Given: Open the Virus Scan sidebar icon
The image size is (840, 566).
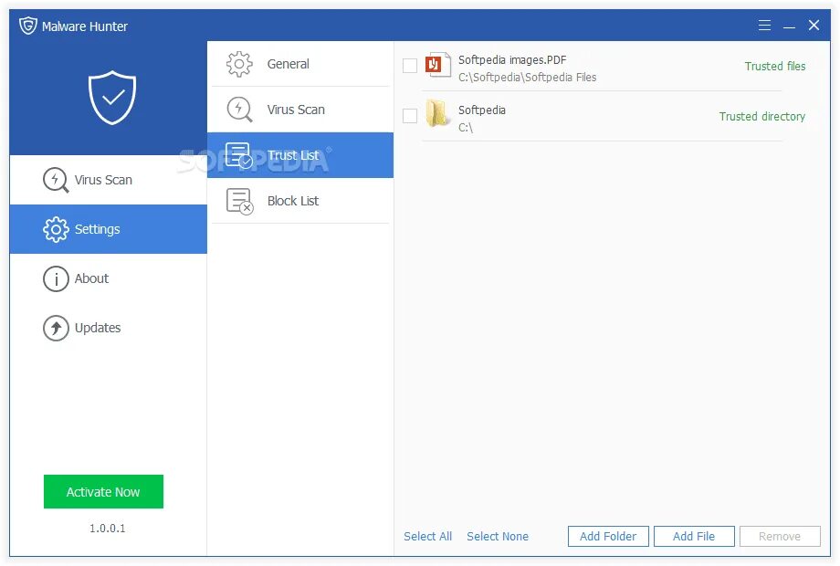Looking at the screenshot, I should point(57,180).
